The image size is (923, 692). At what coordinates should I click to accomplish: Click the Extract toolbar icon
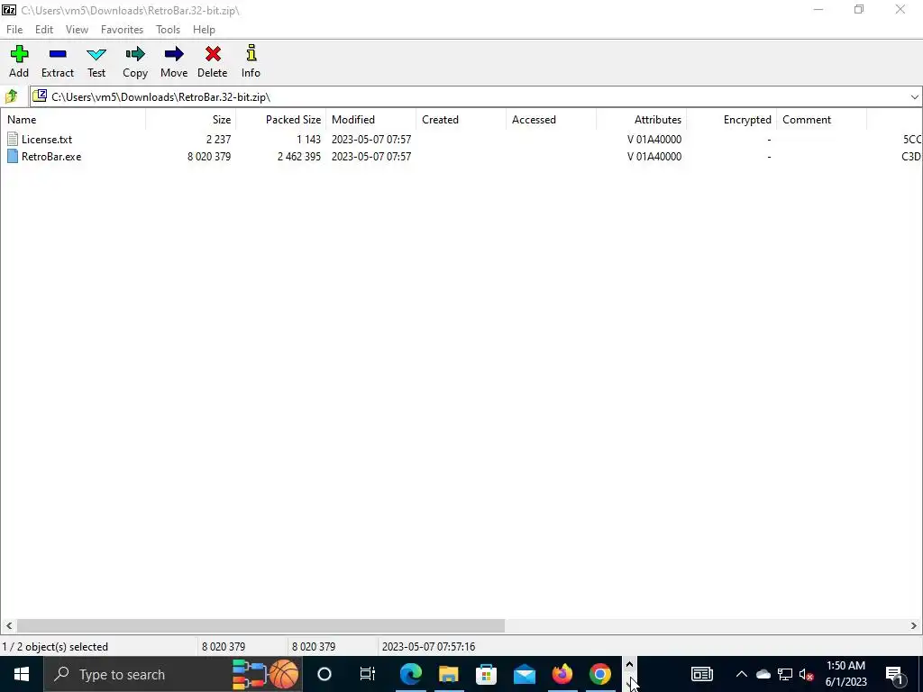(58, 61)
